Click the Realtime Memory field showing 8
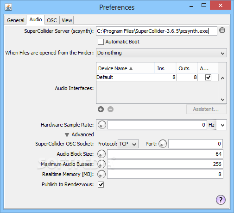Viewport: 234px width, 213px height. click(x=165, y=174)
